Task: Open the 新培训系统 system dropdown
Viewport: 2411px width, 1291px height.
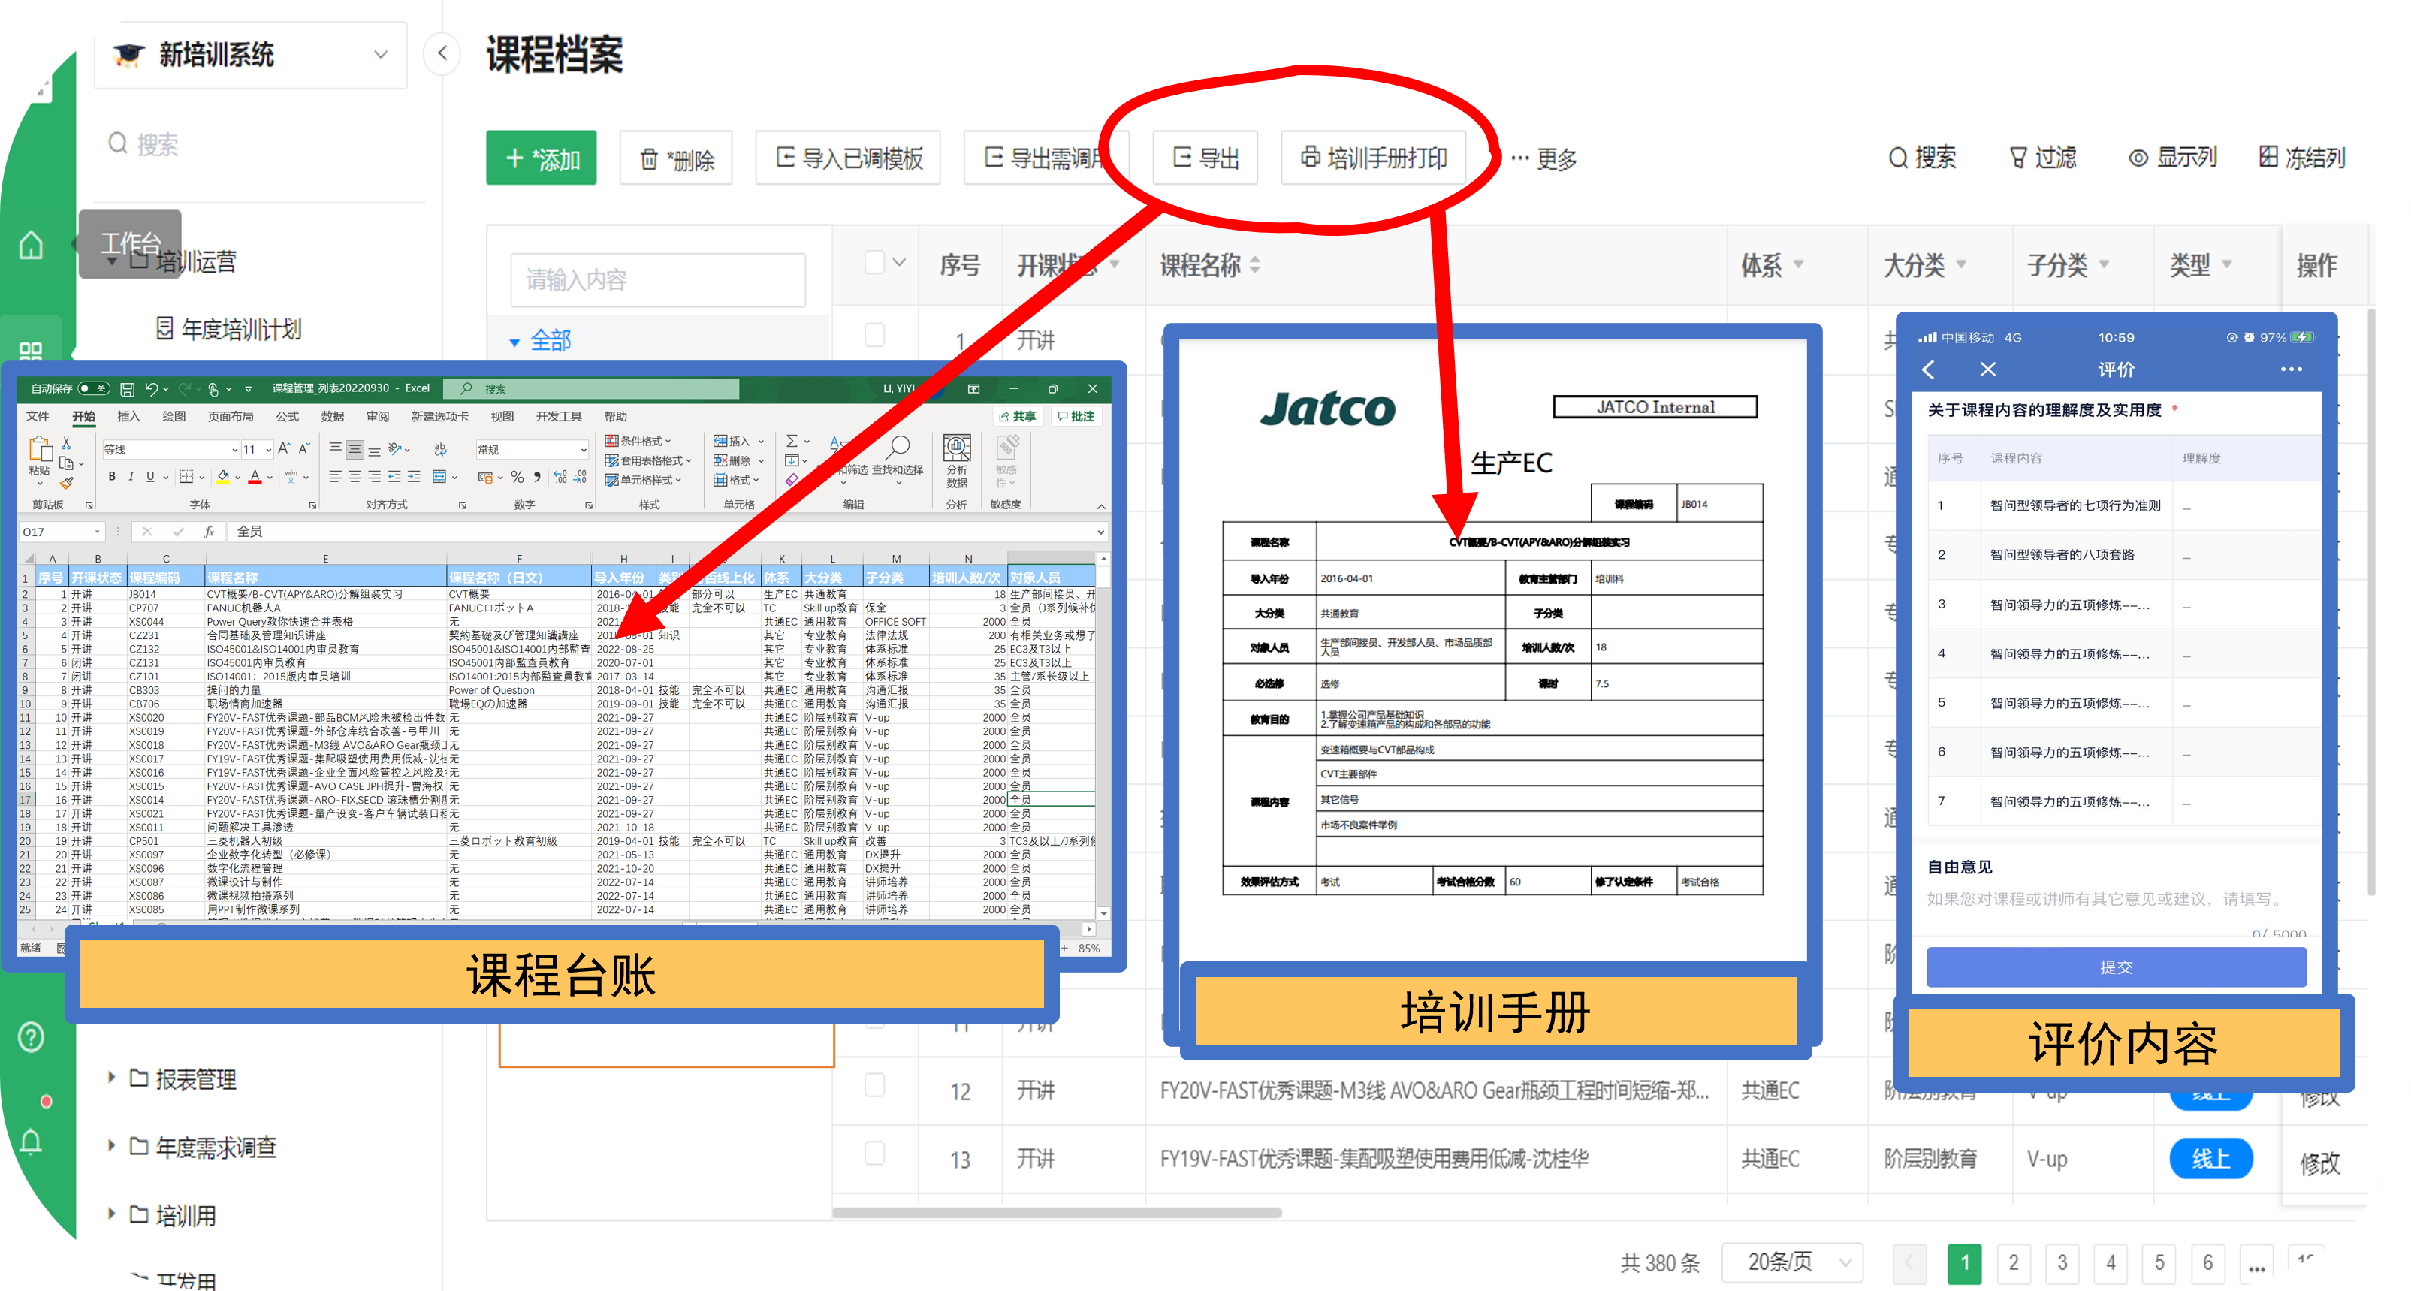Action: [x=251, y=54]
